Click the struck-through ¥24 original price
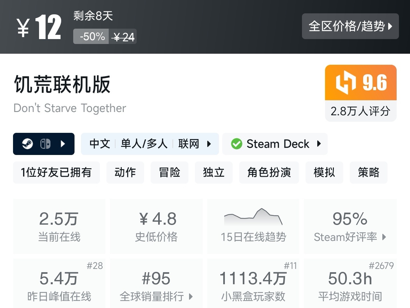 coord(123,37)
